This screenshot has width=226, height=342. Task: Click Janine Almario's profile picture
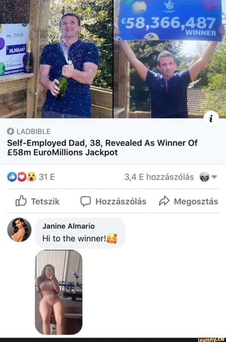[19, 230]
